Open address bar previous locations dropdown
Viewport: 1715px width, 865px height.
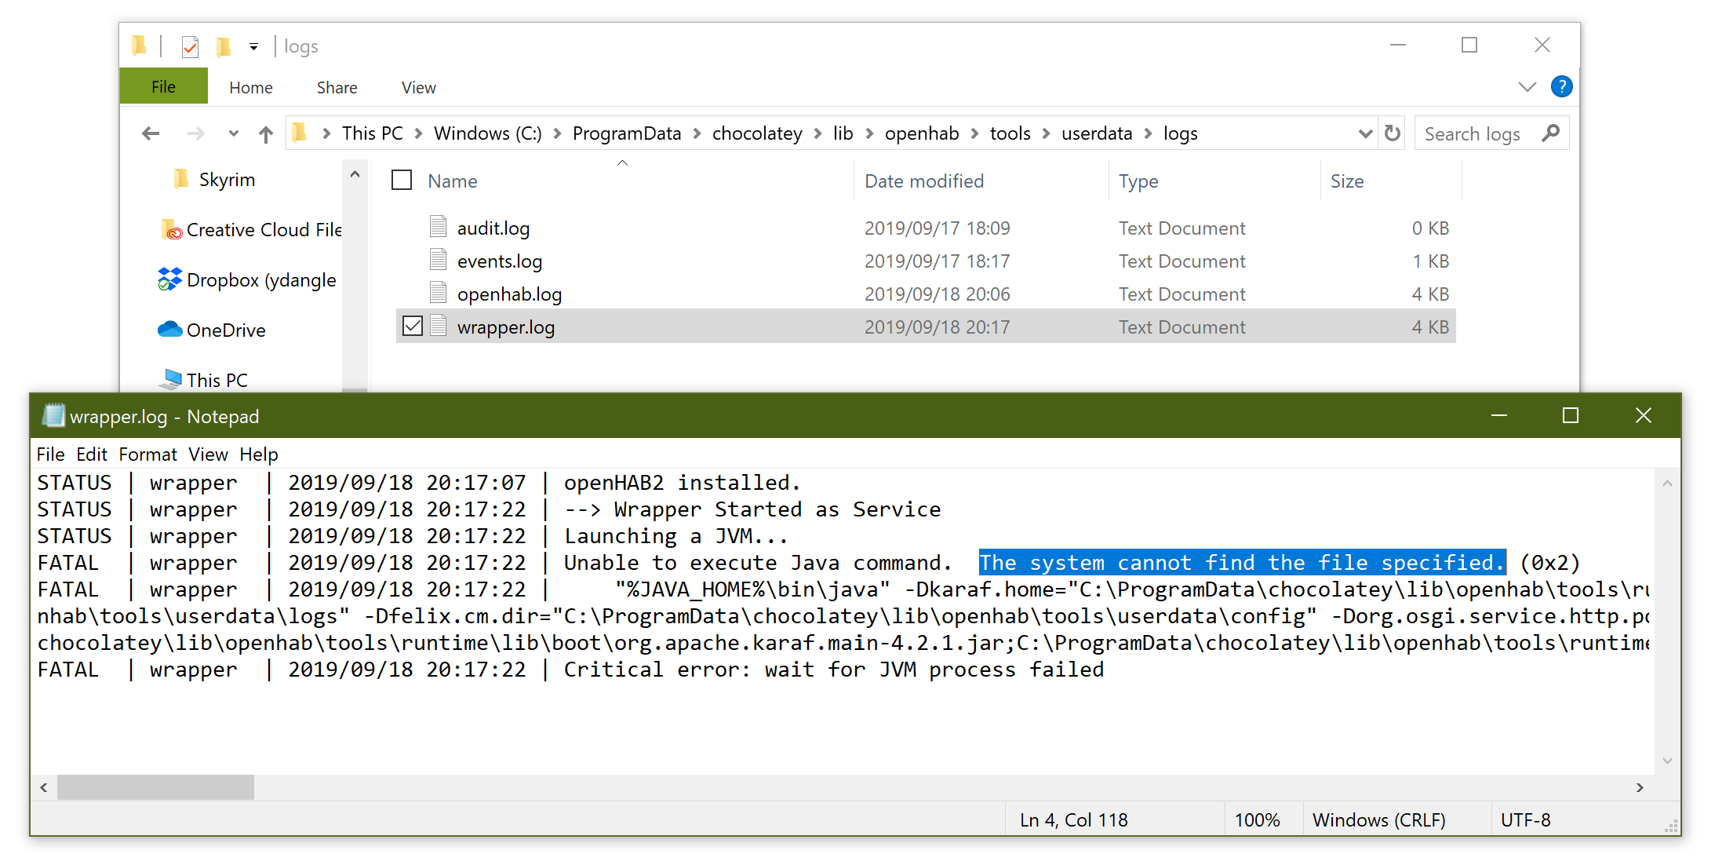coord(1365,134)
